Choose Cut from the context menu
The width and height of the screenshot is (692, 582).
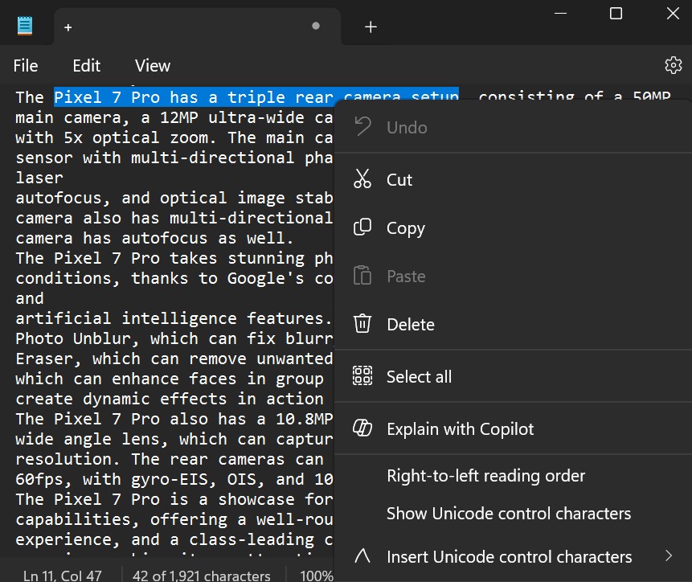click(514, 179)
